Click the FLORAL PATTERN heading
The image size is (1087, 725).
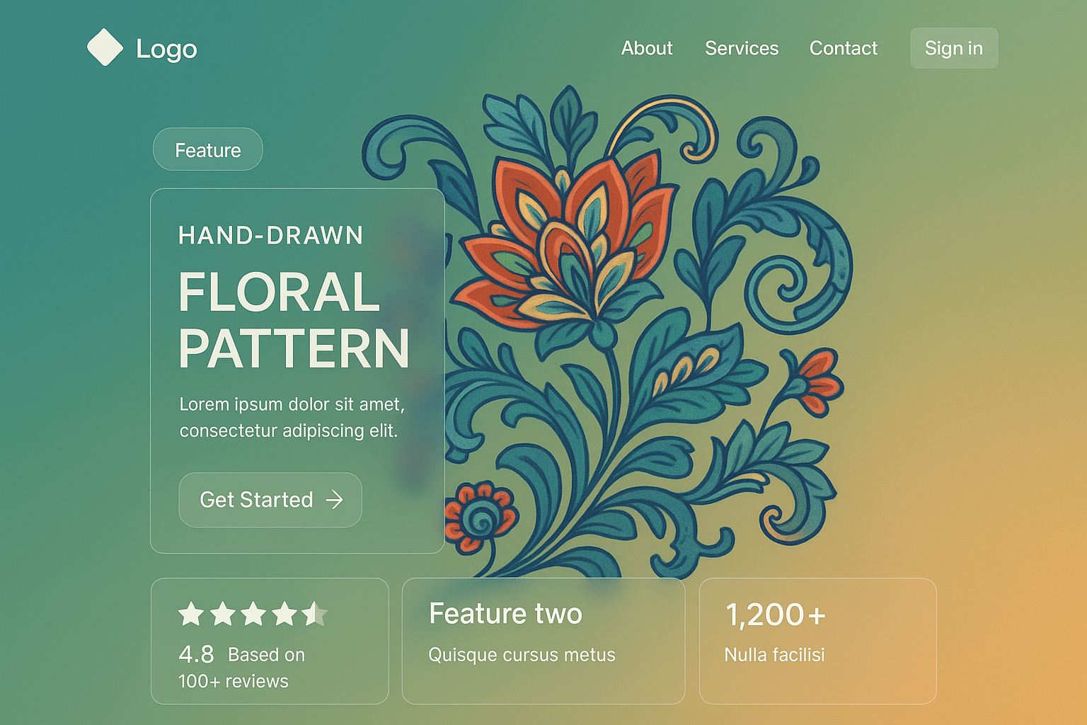294,320
